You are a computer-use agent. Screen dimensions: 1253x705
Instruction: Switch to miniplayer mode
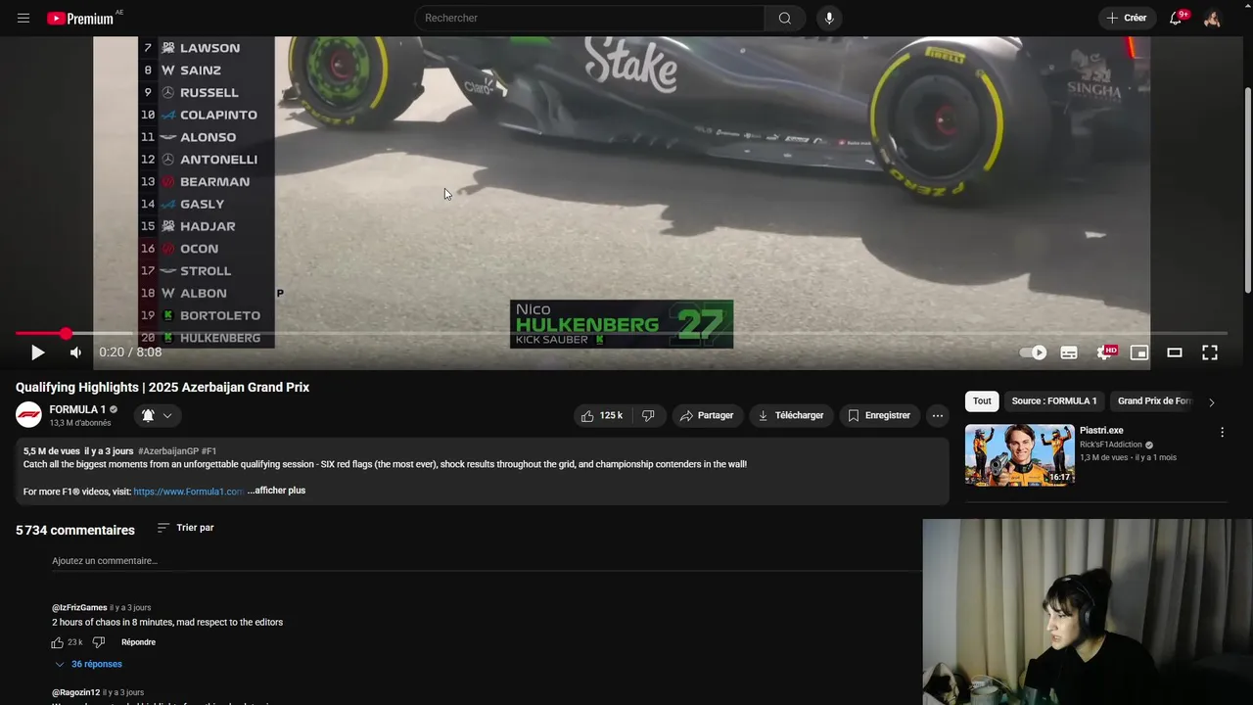click(1139, 352)
